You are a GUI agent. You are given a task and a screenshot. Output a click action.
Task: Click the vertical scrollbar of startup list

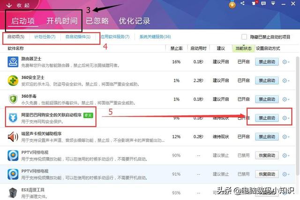pyautogui.click(x=298, y=115)
